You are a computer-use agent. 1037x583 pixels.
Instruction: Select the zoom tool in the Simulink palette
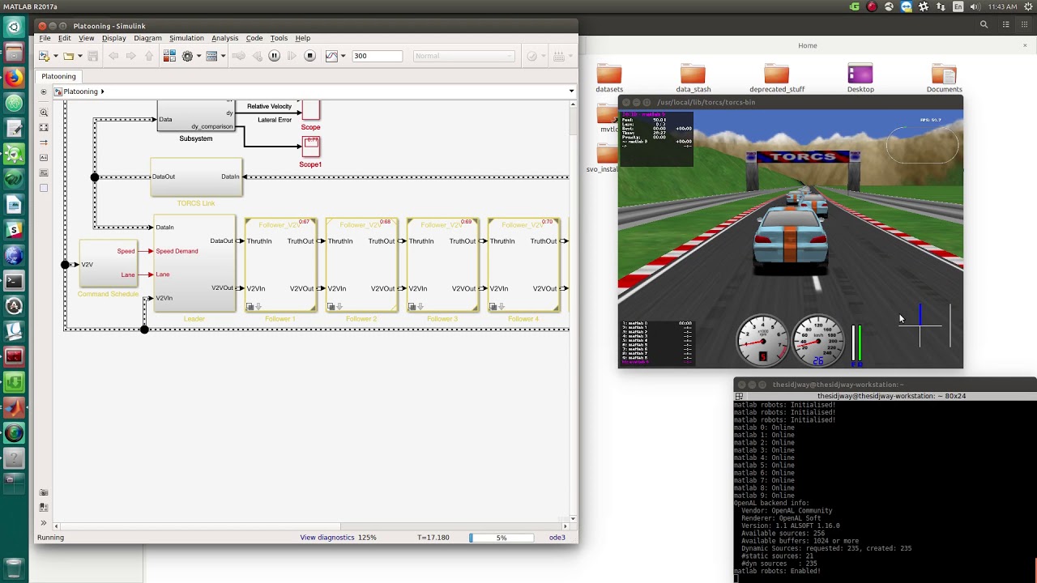[x=44, y=113]
